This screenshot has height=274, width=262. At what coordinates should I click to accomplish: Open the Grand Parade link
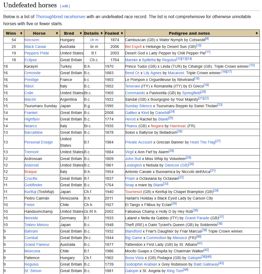click(x=197, y=218)
